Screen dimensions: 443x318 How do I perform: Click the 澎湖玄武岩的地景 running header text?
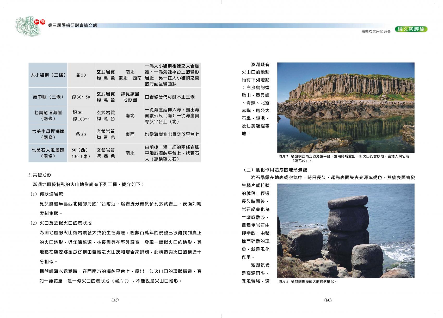[x=376, y=32]
